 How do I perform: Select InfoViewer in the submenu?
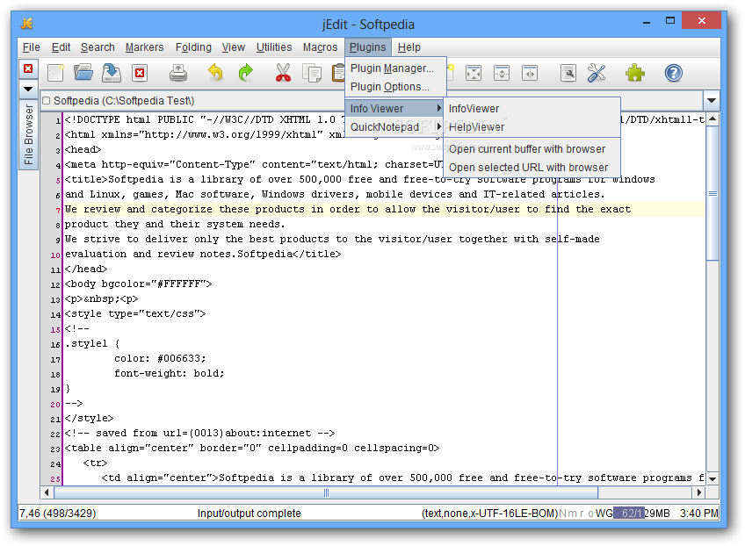[x=532, y=109]
